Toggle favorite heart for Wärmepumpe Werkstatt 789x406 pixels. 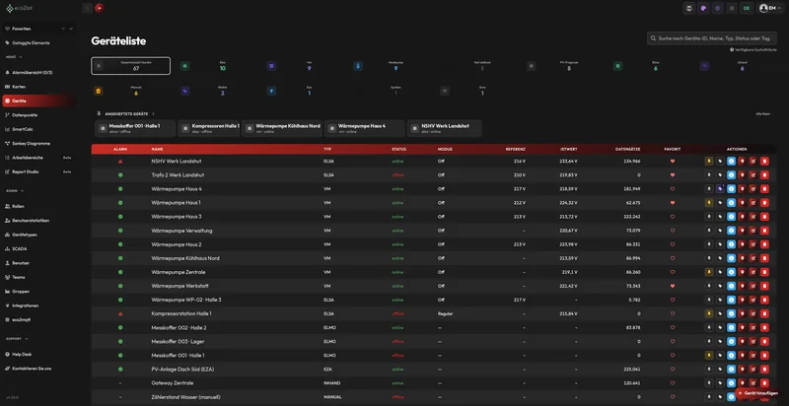click(673, 286)
